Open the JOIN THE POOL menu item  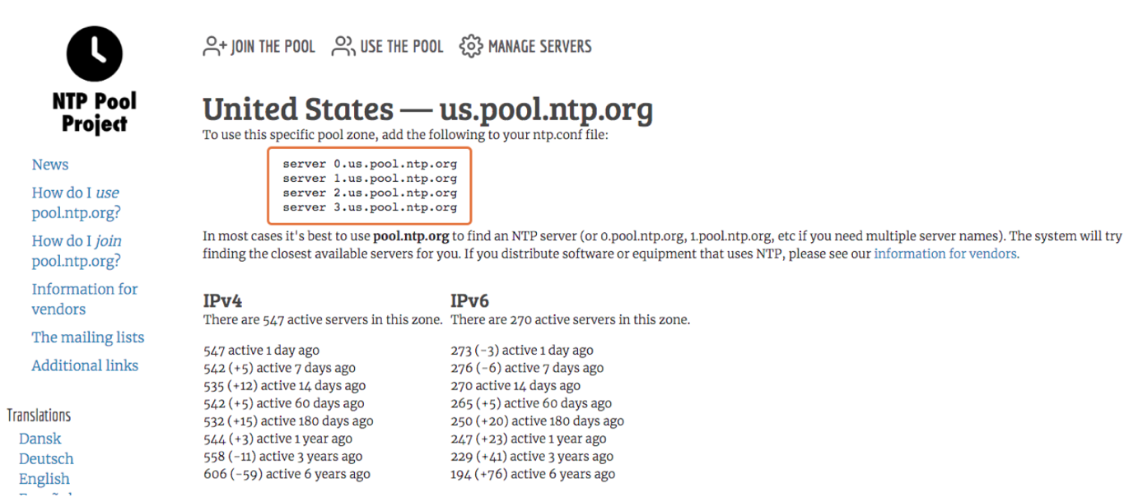click(x=259, y=46)
